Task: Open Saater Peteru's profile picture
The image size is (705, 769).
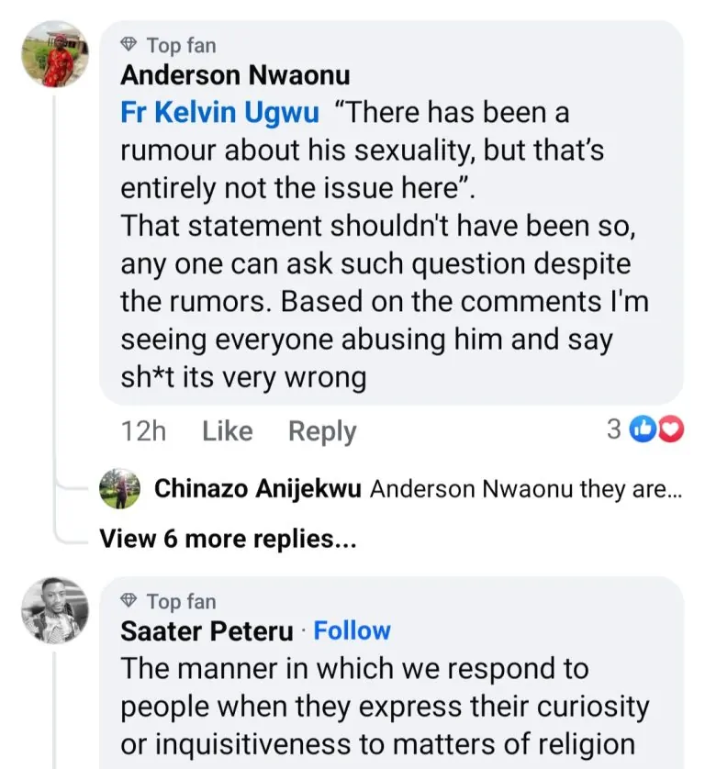Action: pyautogui.click(x=55, y=609)
